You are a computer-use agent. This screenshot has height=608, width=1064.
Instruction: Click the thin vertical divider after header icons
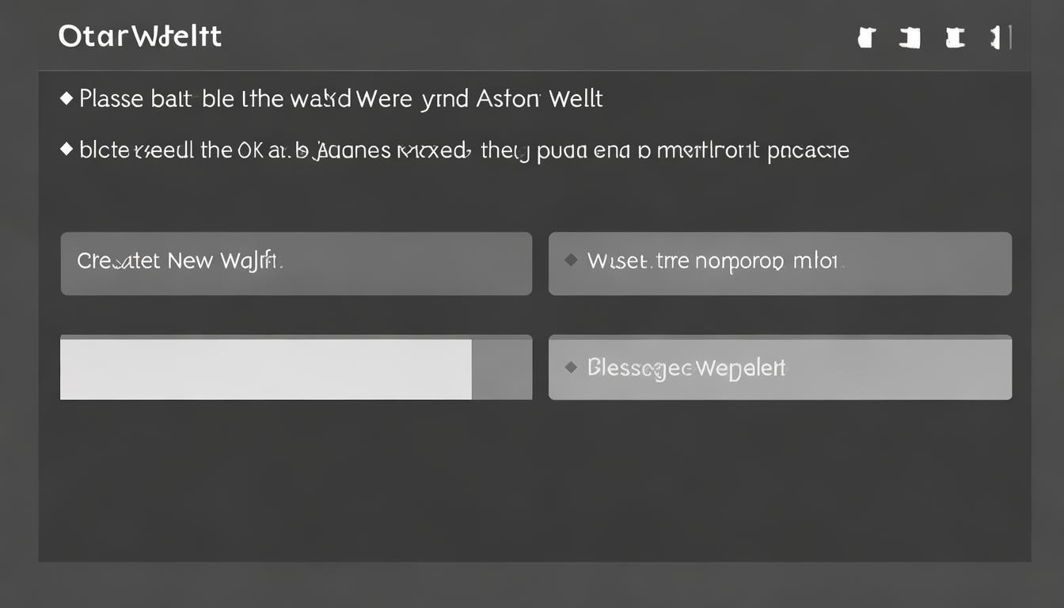tap(1011, 37)
